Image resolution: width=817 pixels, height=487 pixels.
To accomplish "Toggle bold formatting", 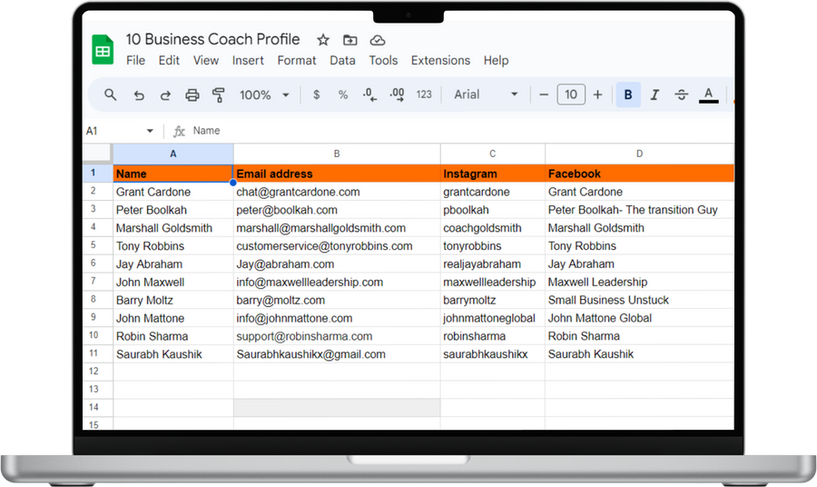I will click(628, 94).
